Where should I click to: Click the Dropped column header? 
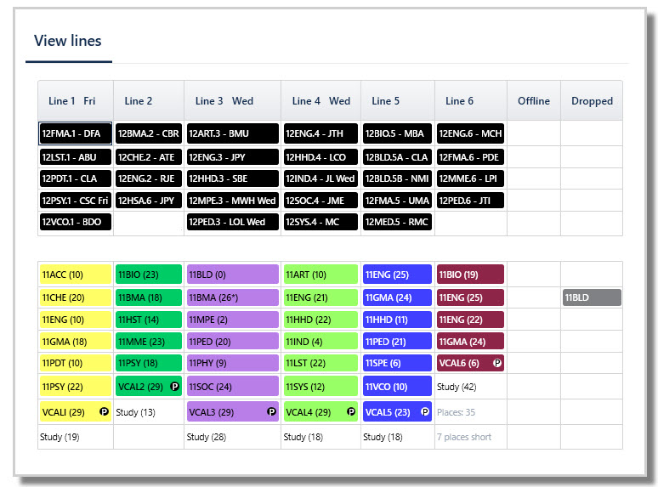[592, 100]
